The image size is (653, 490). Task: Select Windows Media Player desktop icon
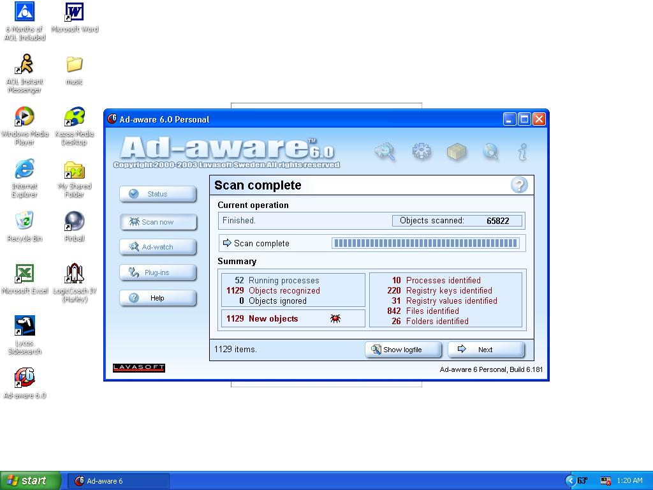[x=25, y=126]
